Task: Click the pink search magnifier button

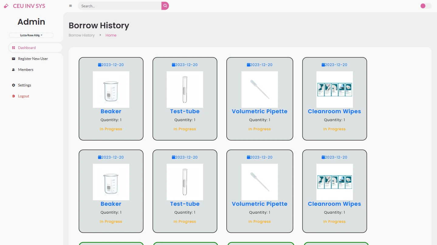Action: [x=165, y=6]
